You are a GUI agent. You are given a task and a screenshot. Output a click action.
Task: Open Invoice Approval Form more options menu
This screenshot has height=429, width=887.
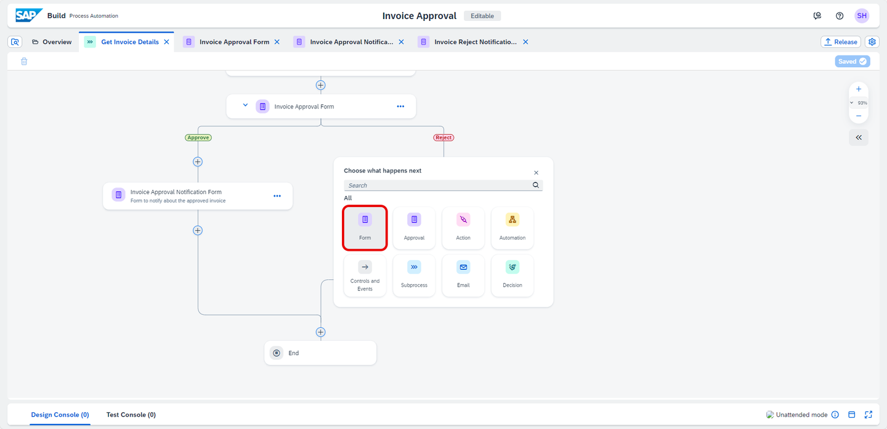(x=400, y=107)
